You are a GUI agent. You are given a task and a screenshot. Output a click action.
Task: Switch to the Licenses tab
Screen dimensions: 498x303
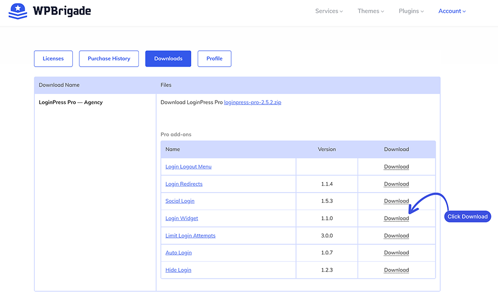pyautogui.click(x=53, y=59)
